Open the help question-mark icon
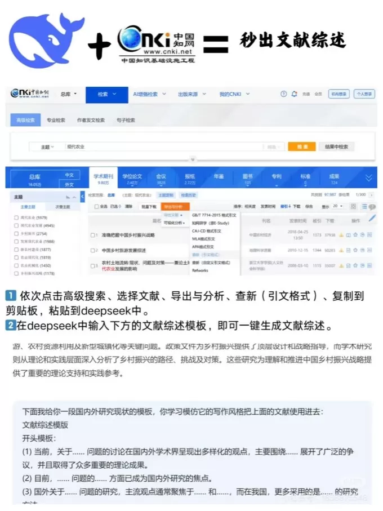The height and width of the screenshot is (511, 383). 283,94
